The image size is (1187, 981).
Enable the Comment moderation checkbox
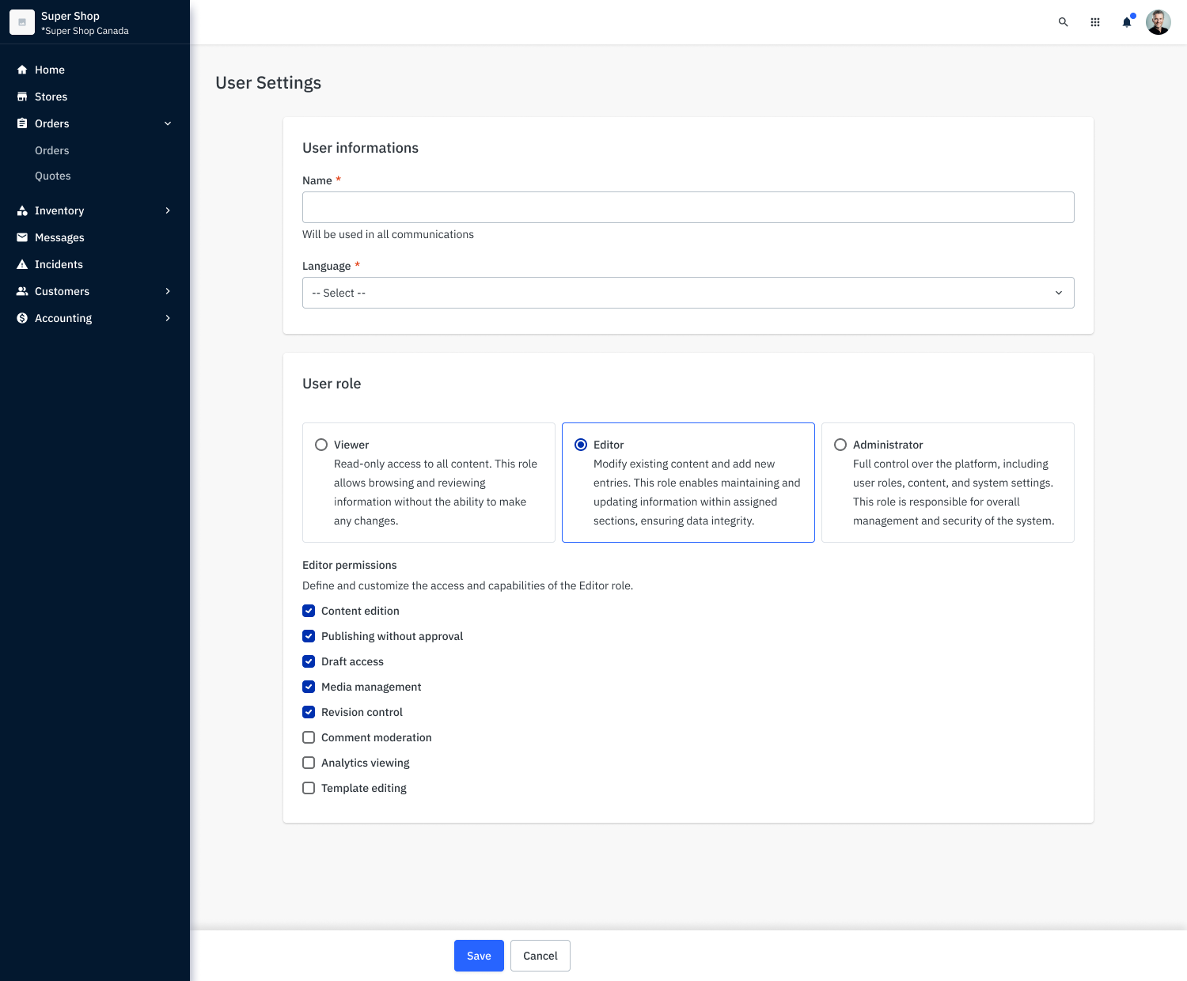pos(309,737)
